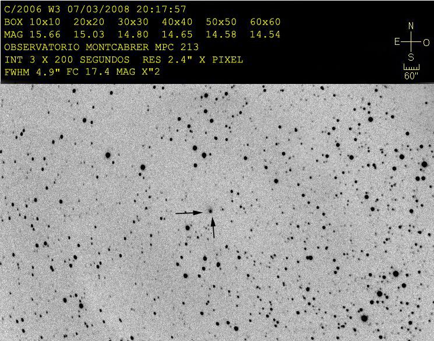The image size is (434, 341).
Task: Select the magnitude value 14.54
Action: 265,34
